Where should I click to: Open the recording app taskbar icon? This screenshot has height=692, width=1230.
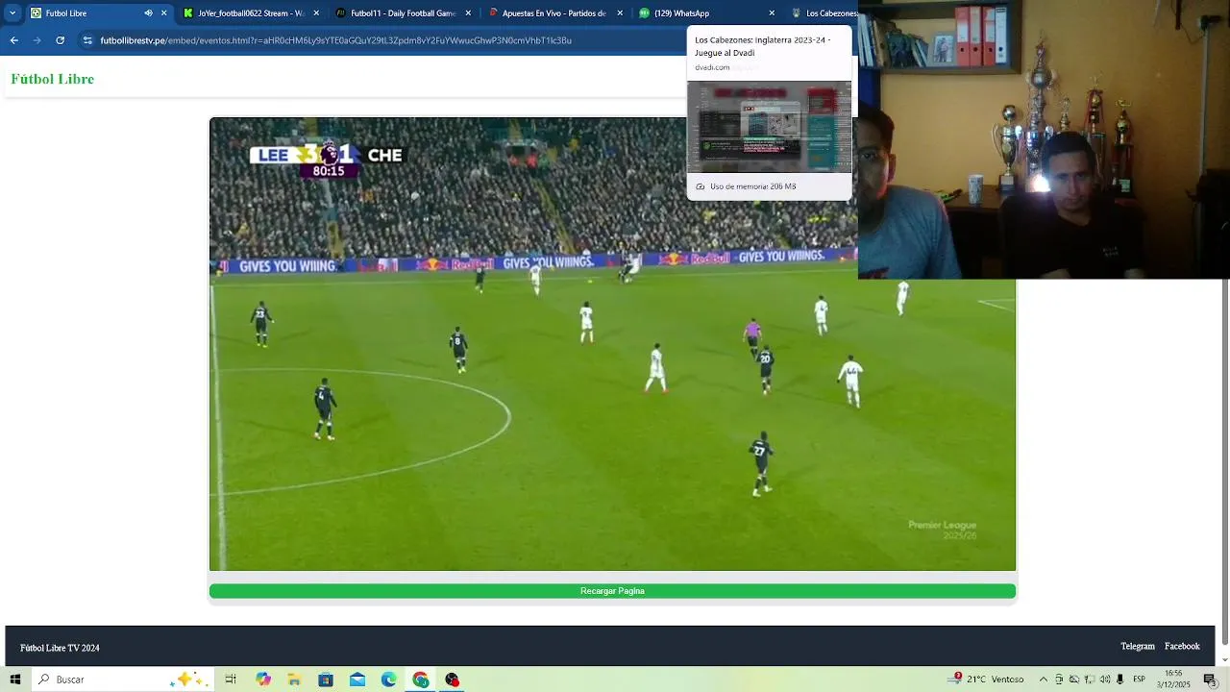pyautogui.click(x=452, y=680)
